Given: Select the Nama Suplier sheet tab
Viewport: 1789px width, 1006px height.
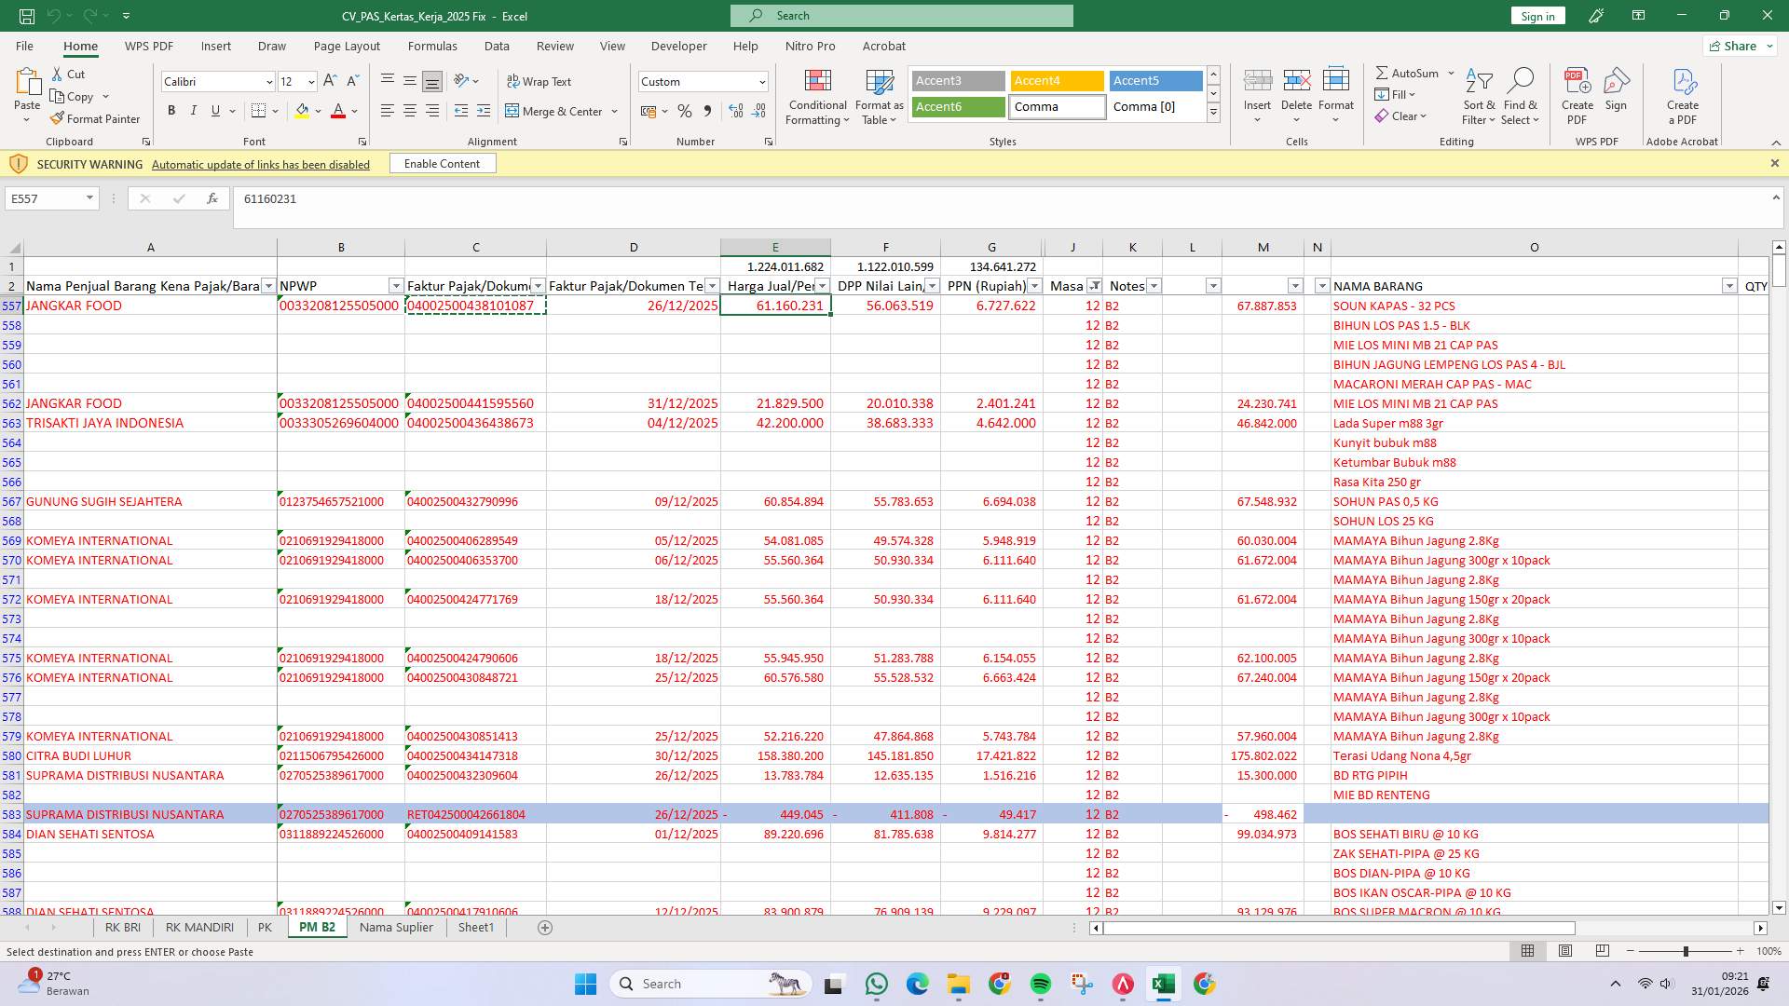Looking at the screenshot, I should [x=395, y=927].
